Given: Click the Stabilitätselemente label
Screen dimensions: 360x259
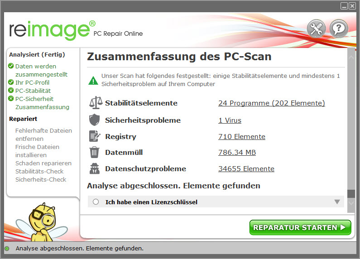Looking at the screenshot, I should (x=141, y=103).
